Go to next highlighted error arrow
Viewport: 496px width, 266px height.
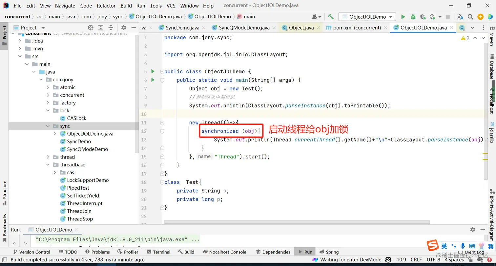pos(483,38)
